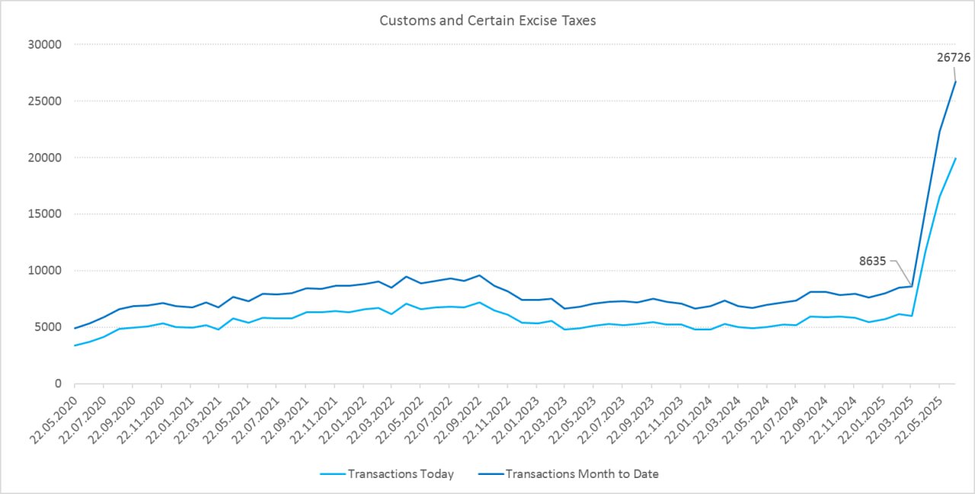Screen dimensions: 975x494
Task: Select the 'Transactions Month to Date' legend label
Action: (582, 474)
